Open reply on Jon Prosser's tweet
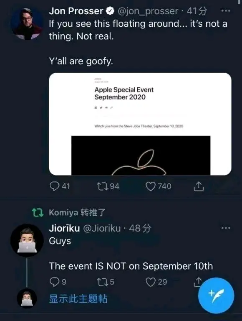 coord(54,186)
